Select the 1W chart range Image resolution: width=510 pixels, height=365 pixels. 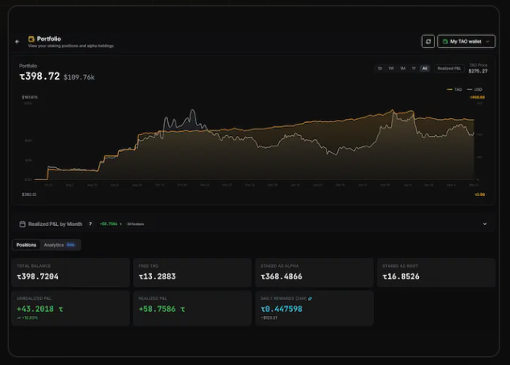pyautogui.click(x=391, y=68)
